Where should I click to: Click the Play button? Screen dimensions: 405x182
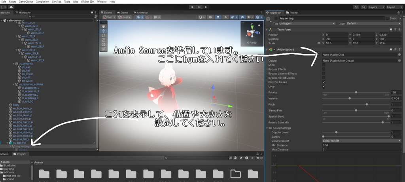point(192,7)
